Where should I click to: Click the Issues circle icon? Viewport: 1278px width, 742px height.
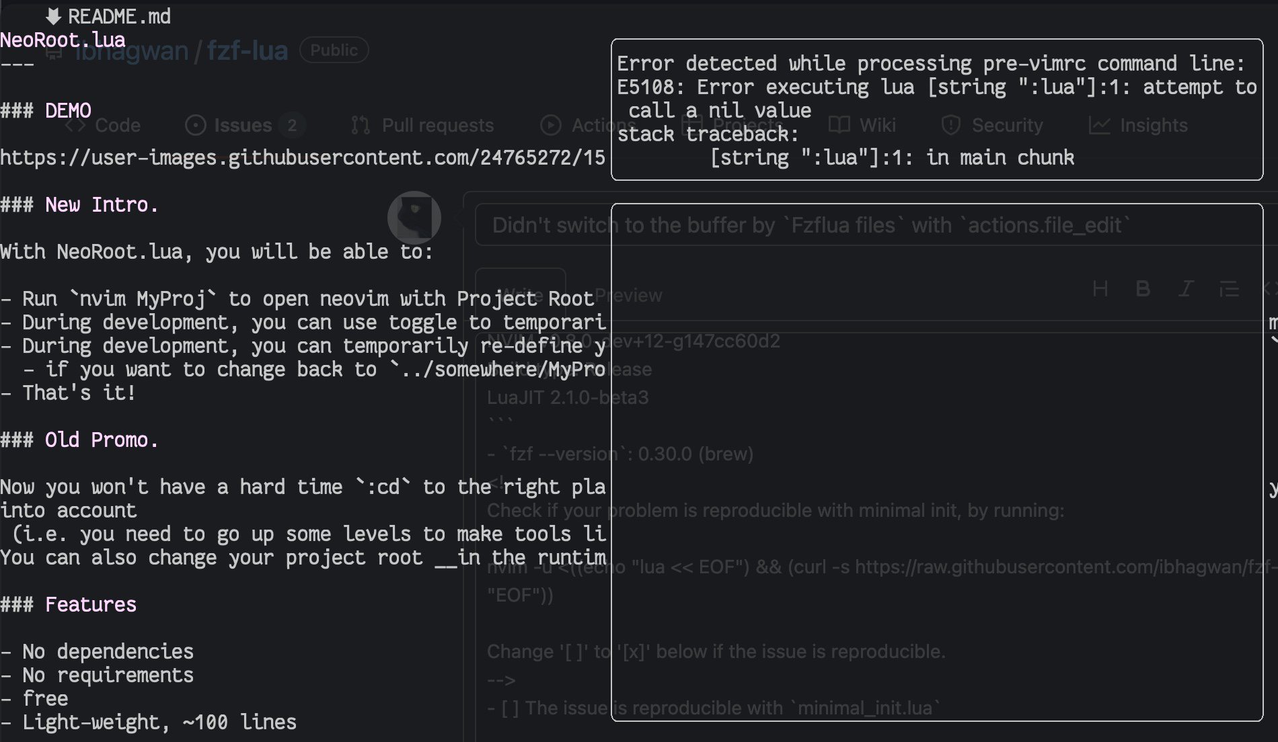point(194,125)
